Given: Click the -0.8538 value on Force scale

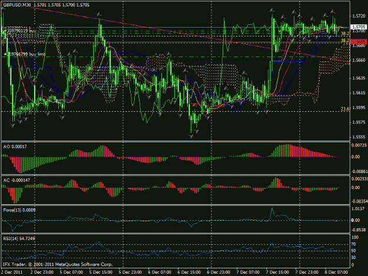Looking at the screenshot, I should [x=358, y=230].
